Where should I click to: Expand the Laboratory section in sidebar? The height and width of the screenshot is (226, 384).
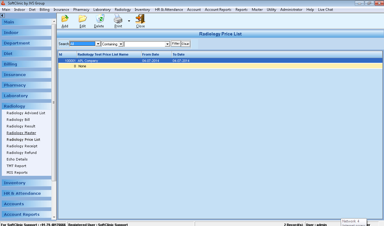16,96
